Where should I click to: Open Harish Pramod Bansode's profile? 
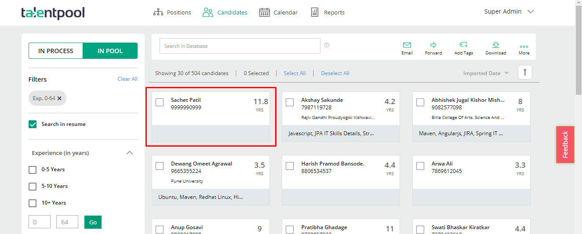[x=333, y=164]
